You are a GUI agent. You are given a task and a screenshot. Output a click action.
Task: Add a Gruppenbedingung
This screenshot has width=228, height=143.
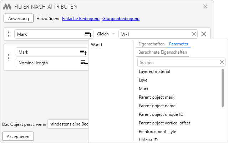[x=121, y=19]
